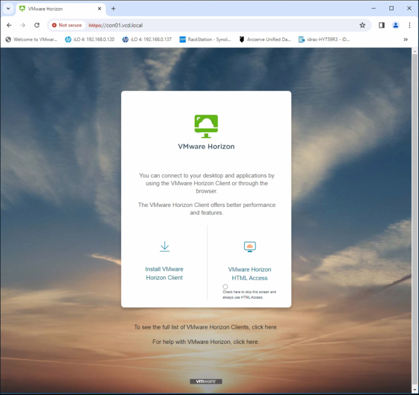This screenshot has width=419, height=395.
Task: Click the green VMware Horizon cloud logo
Action: tap(206, 124)
